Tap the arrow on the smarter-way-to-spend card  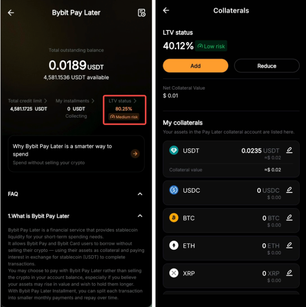[135, 153]
